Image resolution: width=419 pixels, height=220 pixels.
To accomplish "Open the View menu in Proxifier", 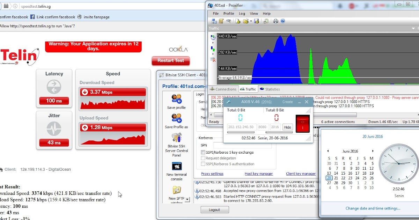I will pyautogui.click(x=254, y=14).
